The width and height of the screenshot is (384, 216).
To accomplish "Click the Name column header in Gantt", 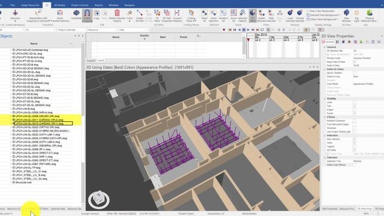I will coord(116,37).
